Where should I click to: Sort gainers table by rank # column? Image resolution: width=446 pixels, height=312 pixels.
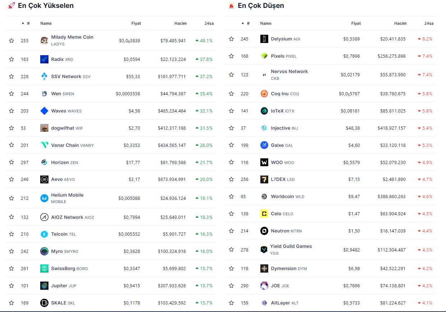[28, 23]
